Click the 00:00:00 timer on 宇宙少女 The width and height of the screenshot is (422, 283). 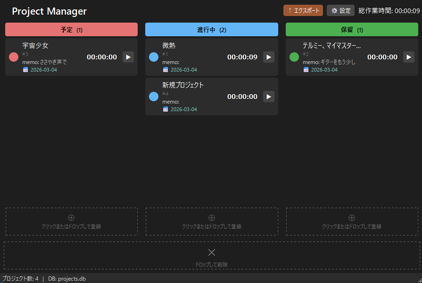[x=102, y=57]
